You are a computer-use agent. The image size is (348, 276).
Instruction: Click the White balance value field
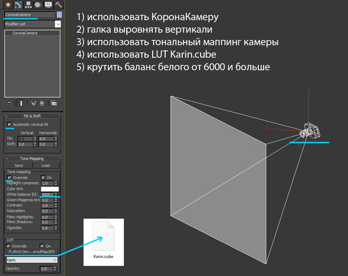pos(48,195)
